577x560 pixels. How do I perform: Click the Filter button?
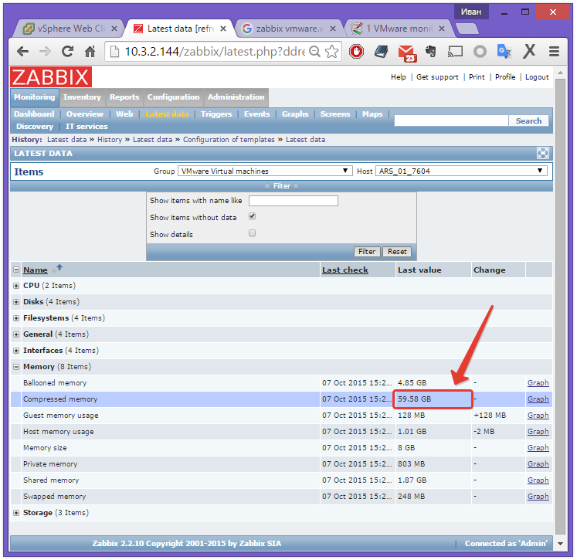[367, 252]
